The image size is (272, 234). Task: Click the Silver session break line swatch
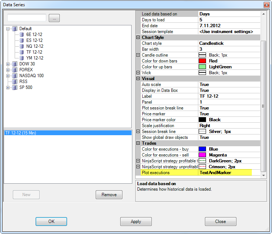pyautogui.click(x=202, y=132)
